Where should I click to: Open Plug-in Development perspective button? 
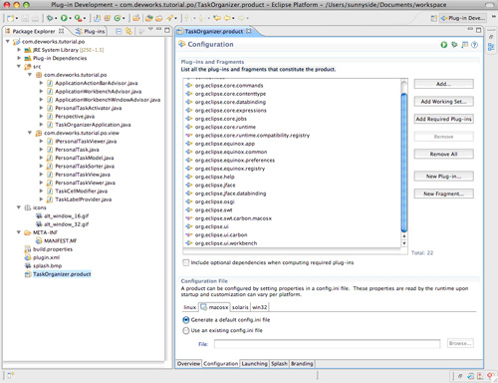point(463,18)
